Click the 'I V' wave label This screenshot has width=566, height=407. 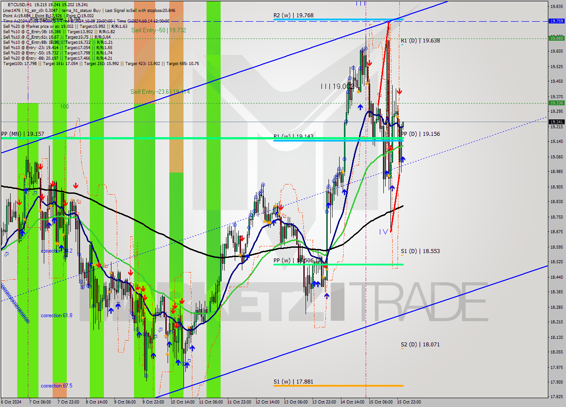383,231
